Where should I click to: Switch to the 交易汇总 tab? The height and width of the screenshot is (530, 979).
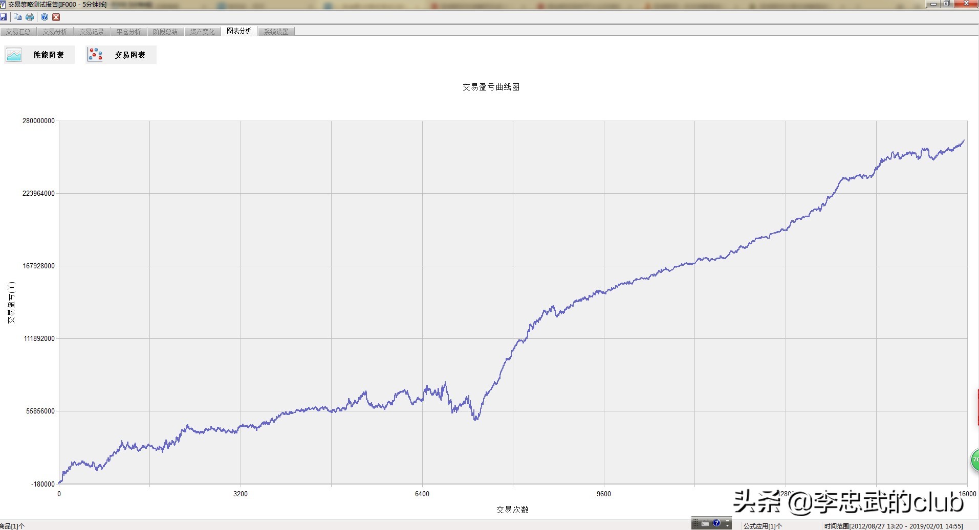point(18,32)
